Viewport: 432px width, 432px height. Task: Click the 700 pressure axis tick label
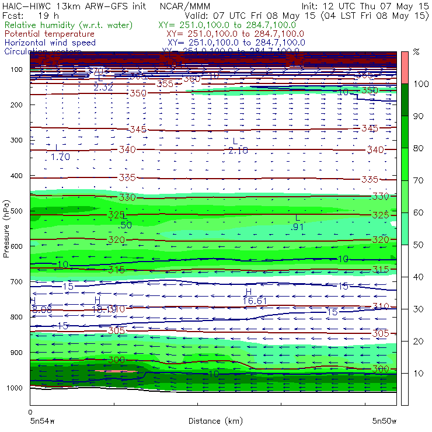(x=16, y=281)
